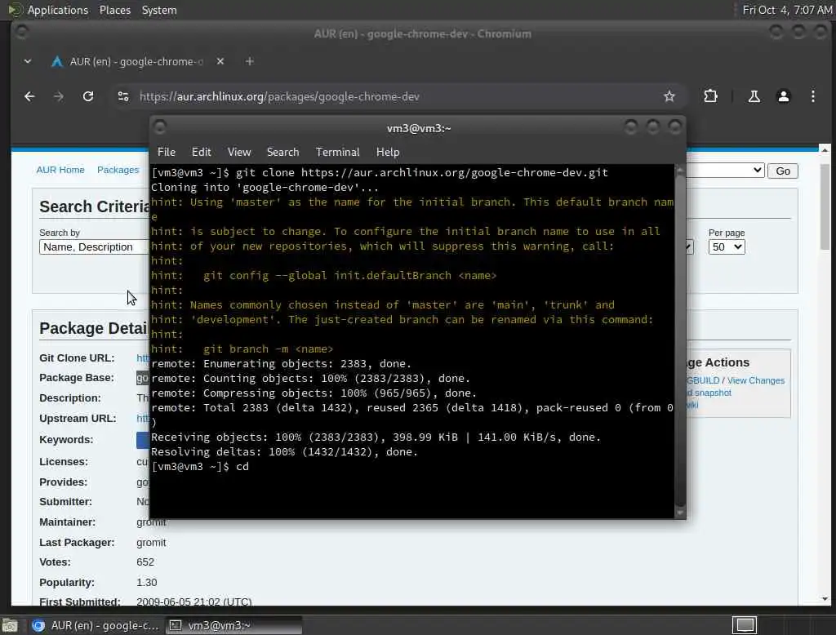Click the URL address bar
The height and width of the screenshot is (635, 836).
(x=394, y=96)
